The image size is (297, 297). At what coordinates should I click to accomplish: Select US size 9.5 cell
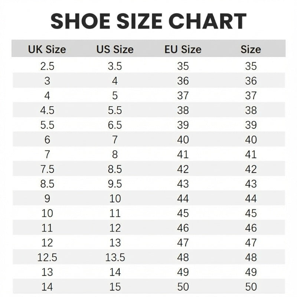click(115, 184)
